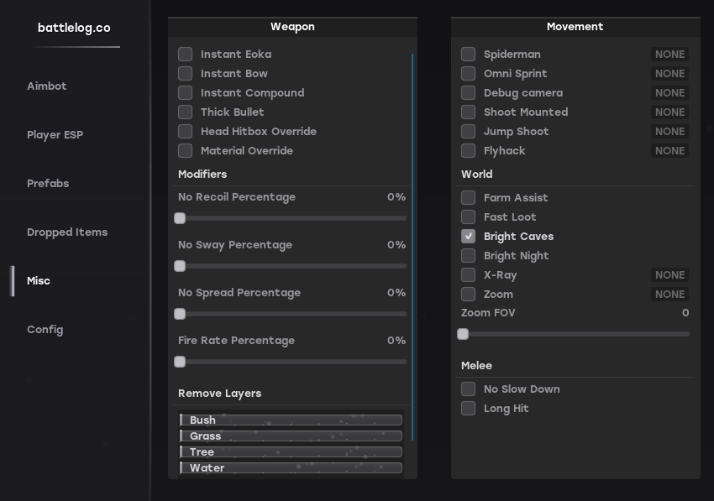Switch to the Config section
714x501 pixels.
coord(46,329)
